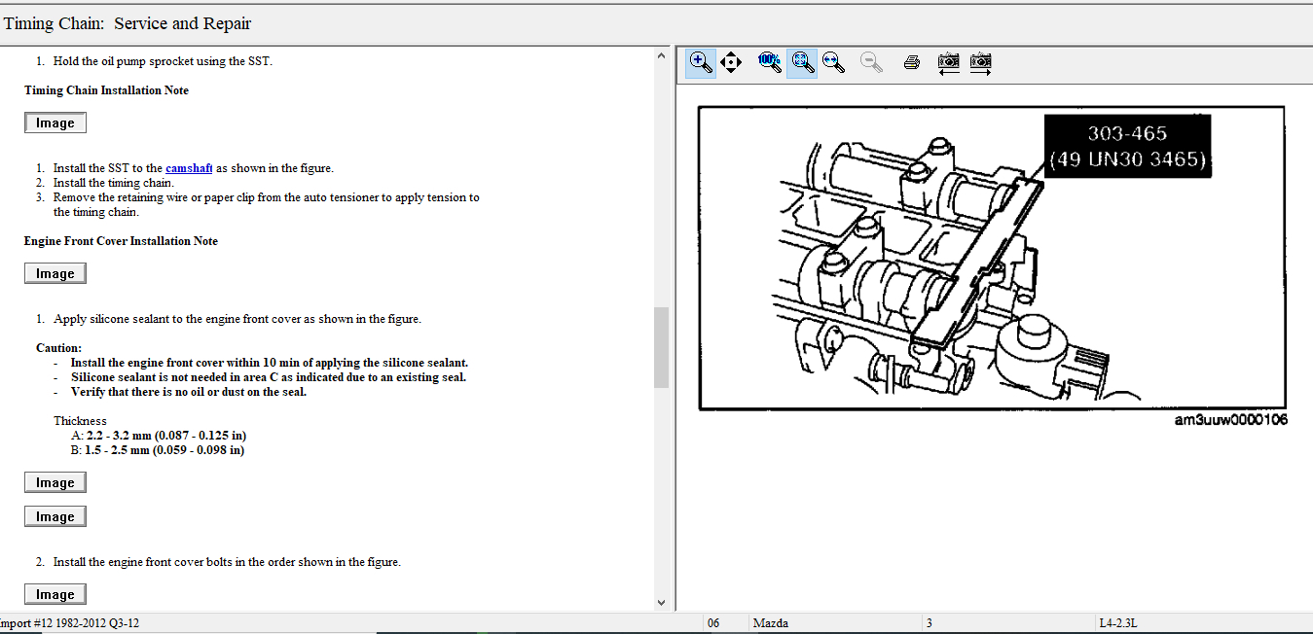Open Image under Engine Front Cover Installation Note
Image resolution: width=1313 pixels, height=634 pixels.
click(55, 274)
